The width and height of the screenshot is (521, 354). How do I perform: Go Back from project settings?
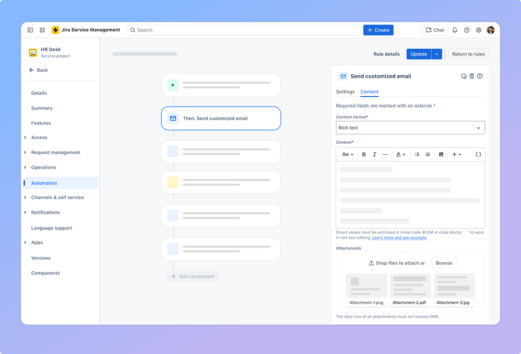click(x=39, y=70)
